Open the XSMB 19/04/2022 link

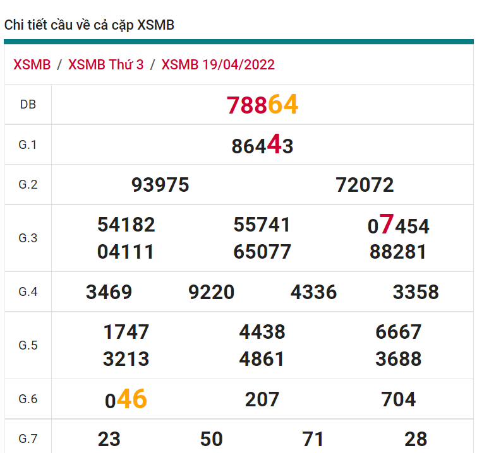(x=218, y=65)
